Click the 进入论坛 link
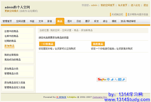 coord(135,5)
